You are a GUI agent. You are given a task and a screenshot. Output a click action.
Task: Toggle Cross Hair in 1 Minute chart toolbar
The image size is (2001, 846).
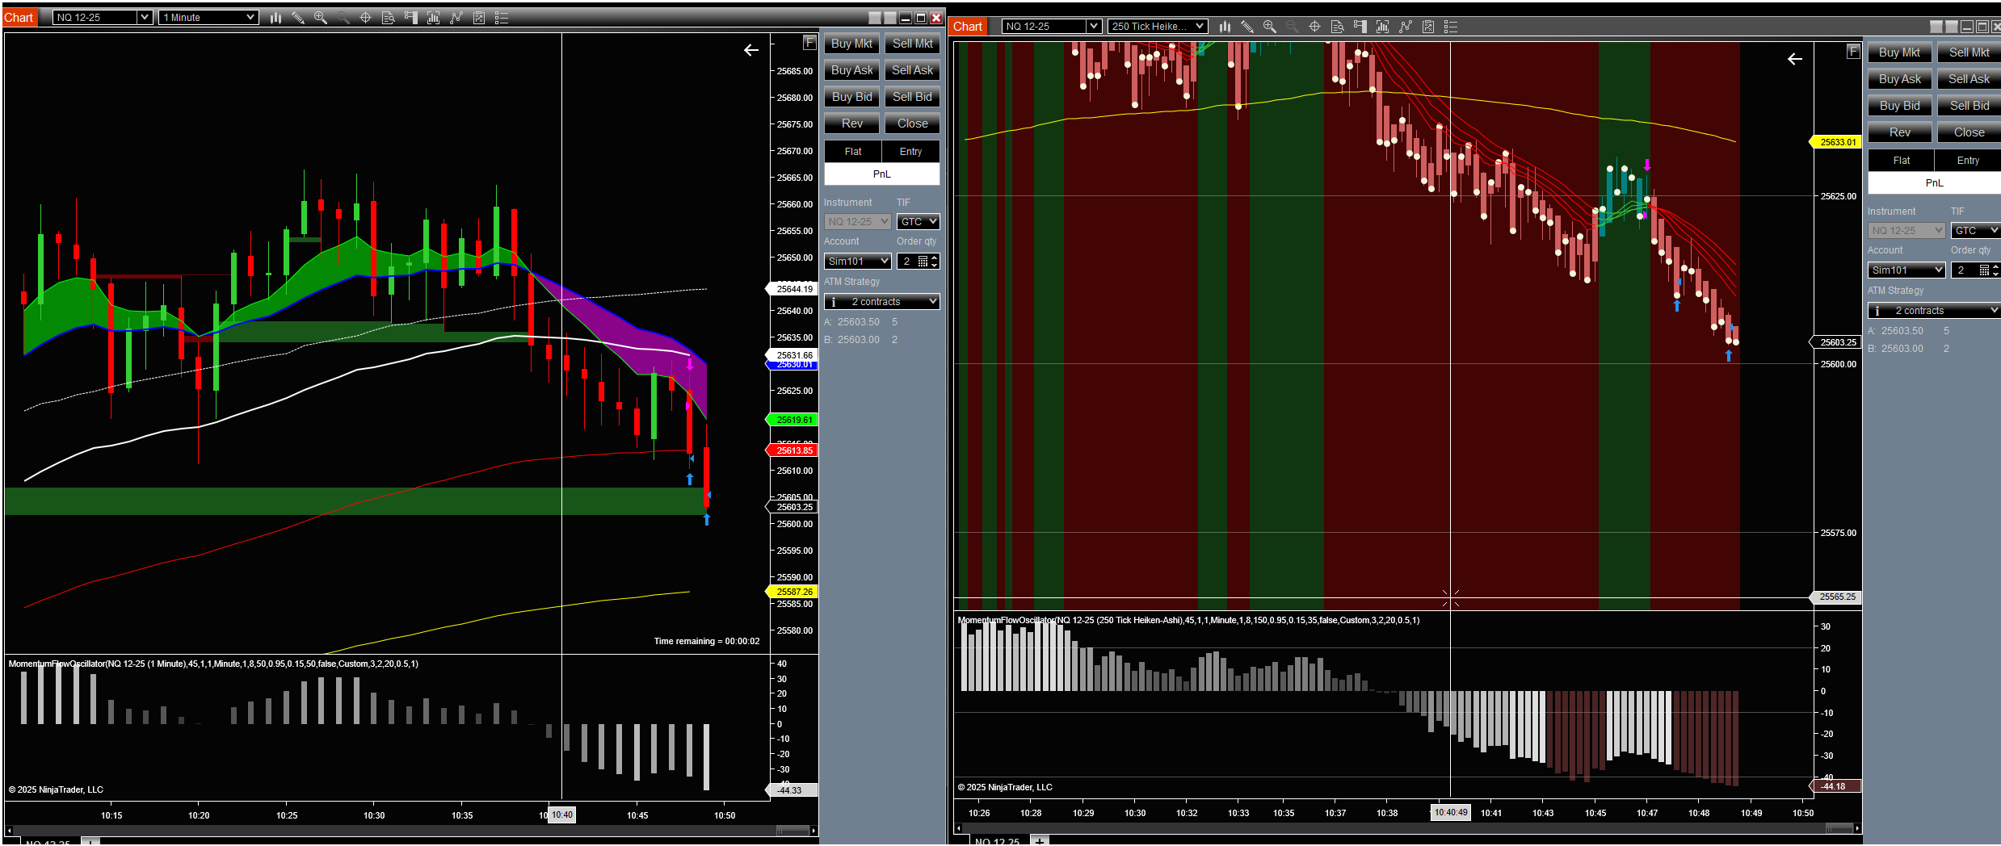(365, 18)
